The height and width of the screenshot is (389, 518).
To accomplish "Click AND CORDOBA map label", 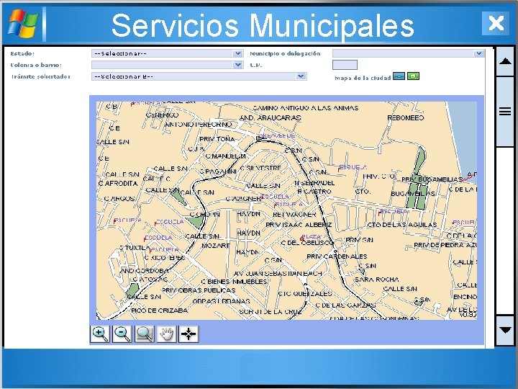I will tap(144, 270).
